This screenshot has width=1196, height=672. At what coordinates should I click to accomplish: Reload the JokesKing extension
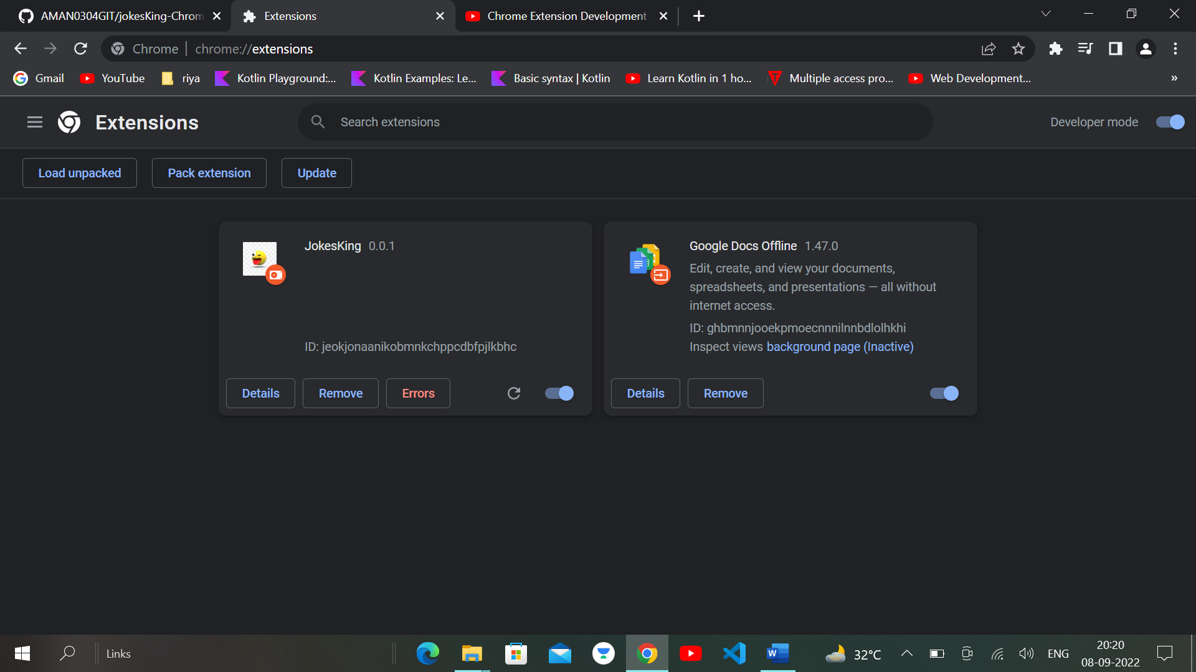pos(514,393)
